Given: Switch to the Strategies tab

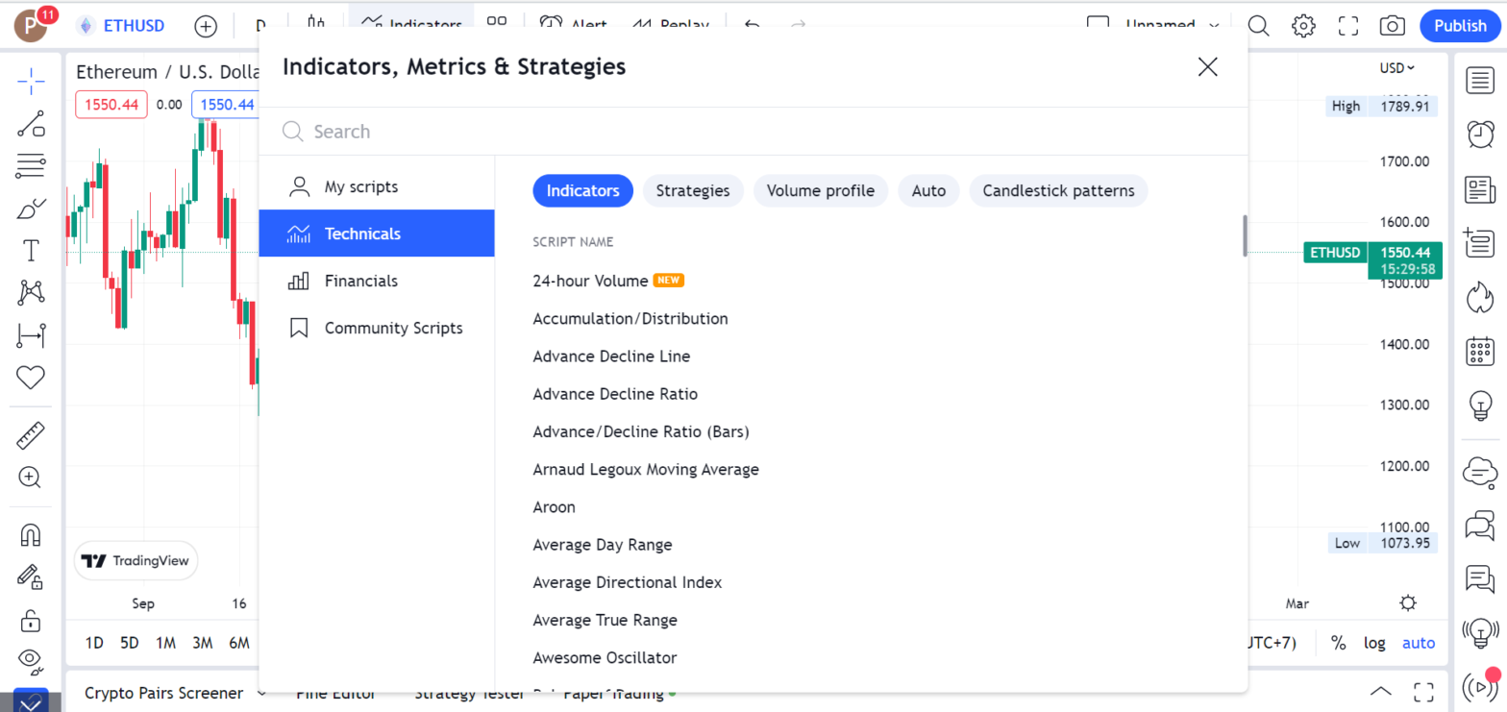Looking at the screenshot, I should 693,191.
